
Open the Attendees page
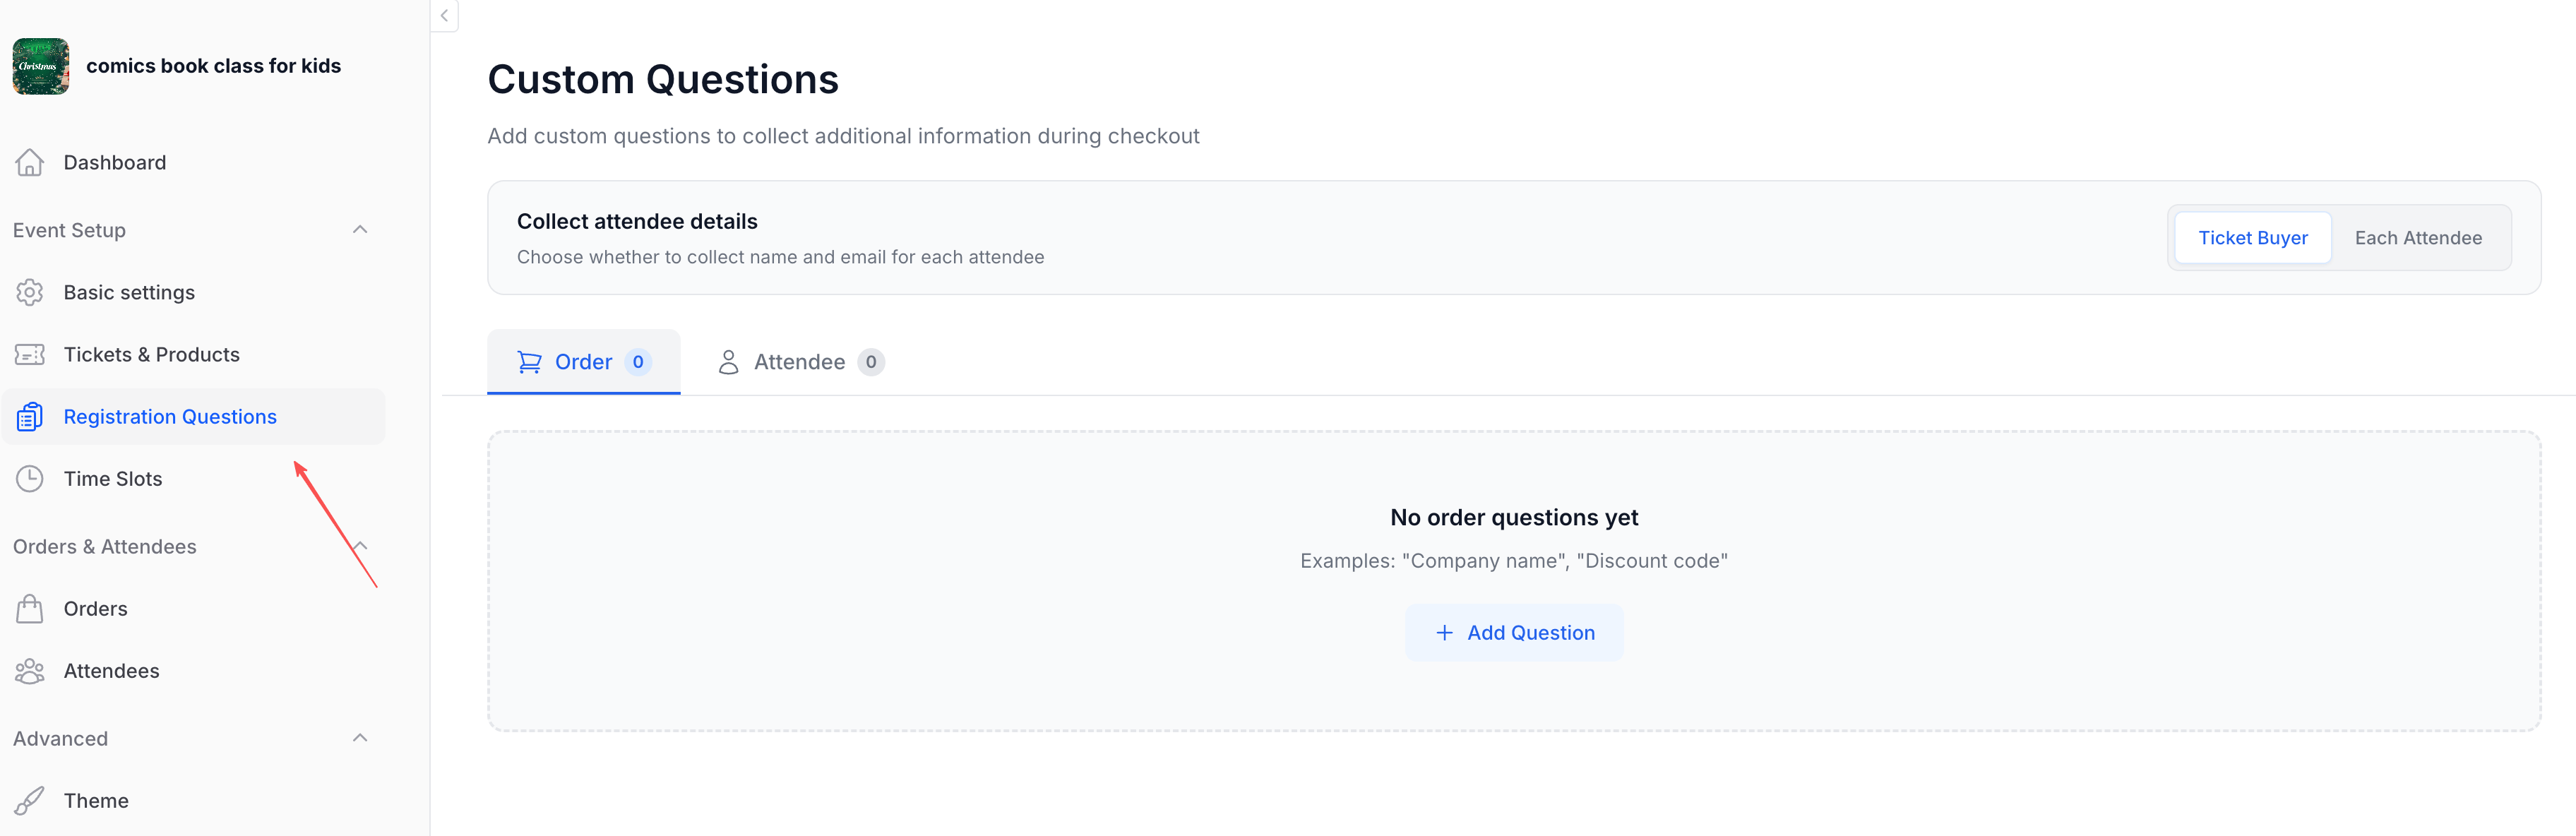[x=111, y=670]
